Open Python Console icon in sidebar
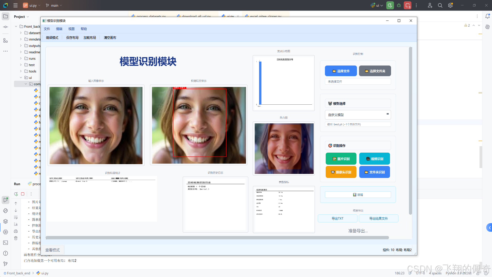This screenshot has width=492, height=277. coord(5,211)
